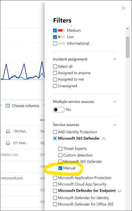The width and height of the screenshot is (132, 211).
Task: Check the Informational severity checkbox
Action: [55, 44]
